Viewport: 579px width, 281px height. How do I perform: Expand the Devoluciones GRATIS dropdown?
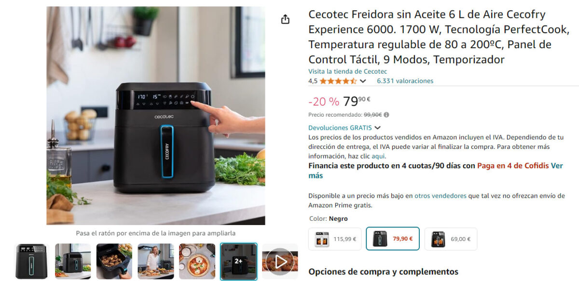coord(378,128)
